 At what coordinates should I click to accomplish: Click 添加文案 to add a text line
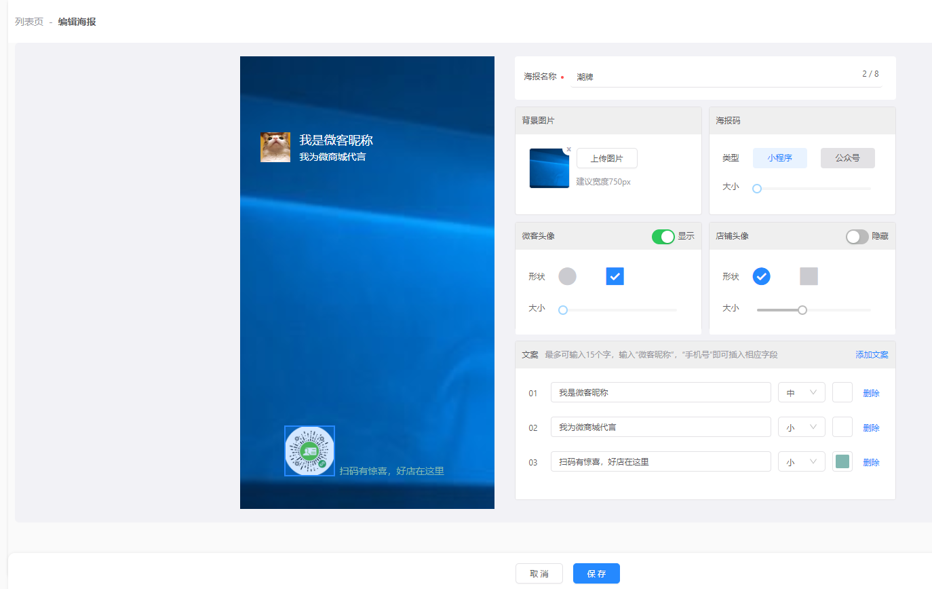pos(872,355)
